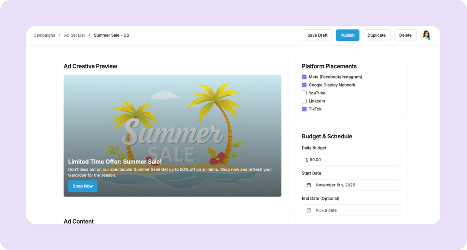The width and height of the screenshot is (467, 250).
Task: Enable the LinkedIn placement checkbox
Action: pyautogui.click(x=304, y=101)
